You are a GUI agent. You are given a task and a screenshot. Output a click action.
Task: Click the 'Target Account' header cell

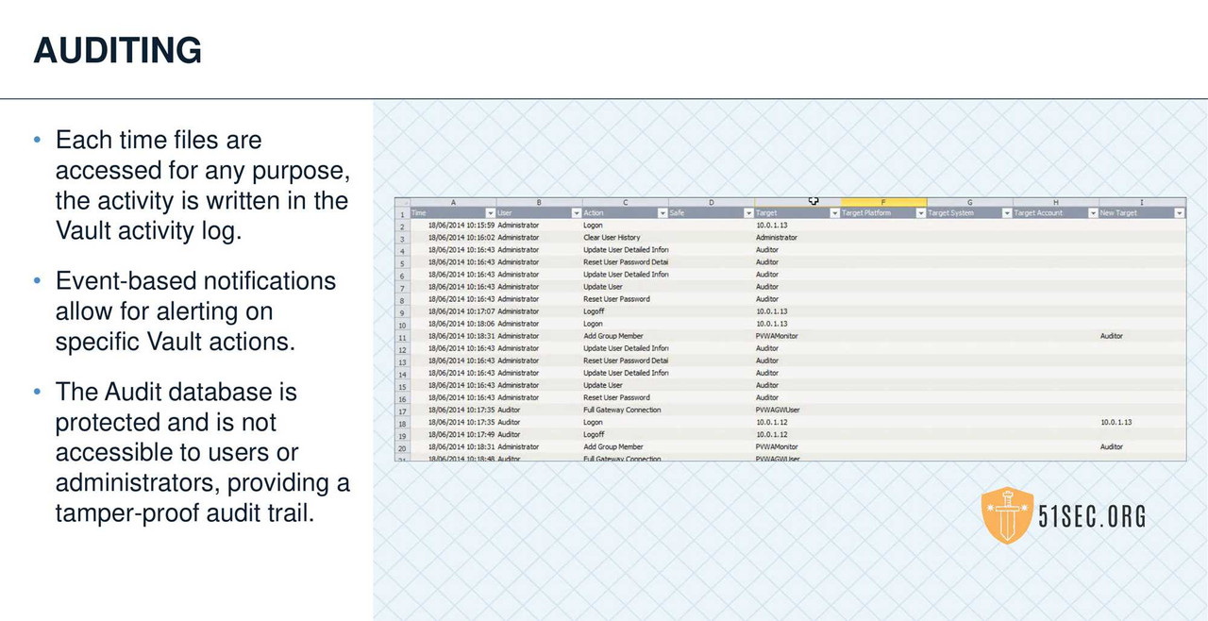(x=1055, y=213)
